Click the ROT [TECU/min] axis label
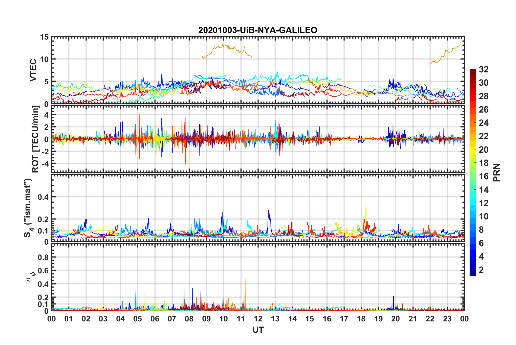 [x=35, y=139]
